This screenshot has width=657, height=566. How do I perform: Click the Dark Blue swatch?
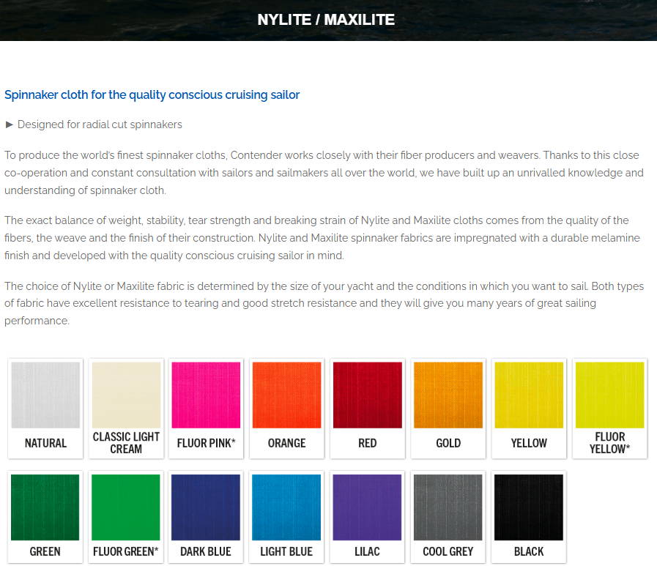click(x=206, y=507)
